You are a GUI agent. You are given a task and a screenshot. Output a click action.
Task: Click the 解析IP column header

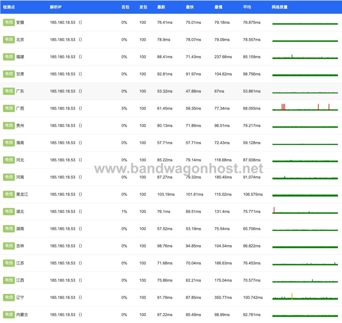pos(56,7)
